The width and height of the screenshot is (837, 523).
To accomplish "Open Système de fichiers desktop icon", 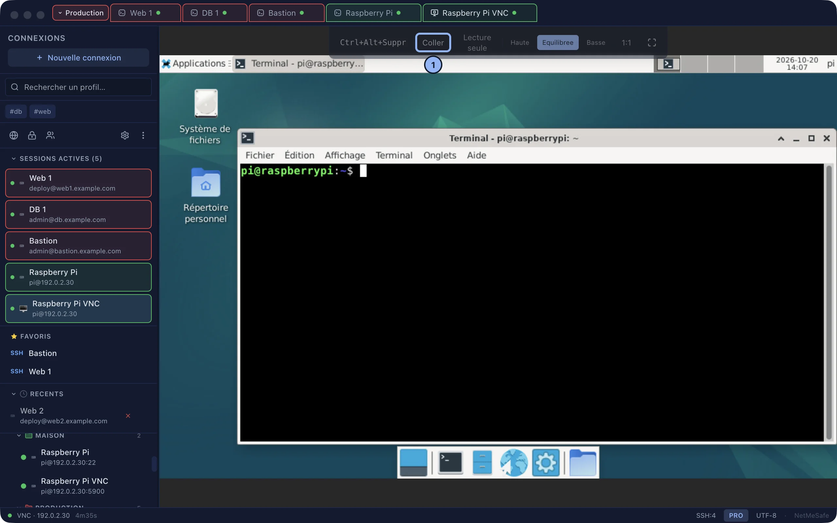I will [x=205, y=117].
